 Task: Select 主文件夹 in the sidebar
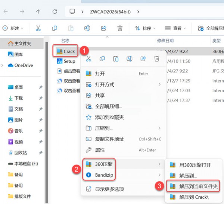point(22,43)
